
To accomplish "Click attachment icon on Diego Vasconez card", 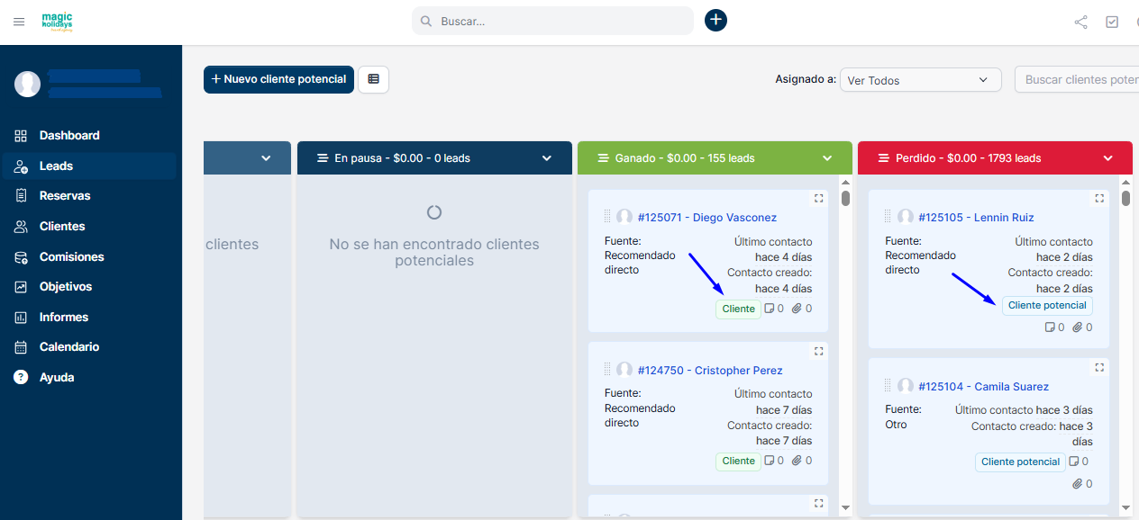I will [x=797, y=309].
